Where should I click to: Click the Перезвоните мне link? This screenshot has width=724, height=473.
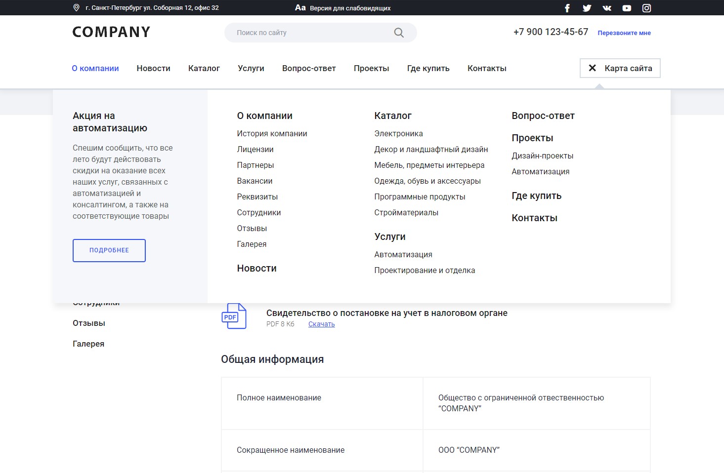coord(624,33)
